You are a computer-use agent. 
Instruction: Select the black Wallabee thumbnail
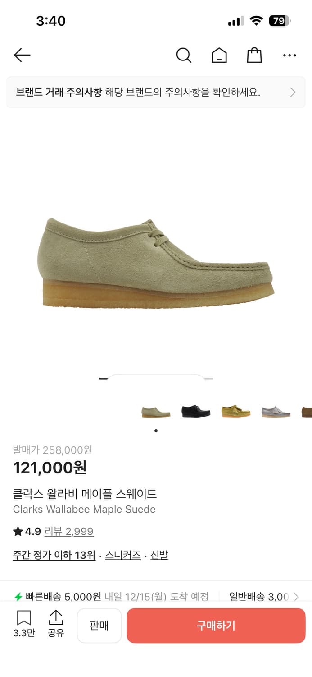(196, 412)
